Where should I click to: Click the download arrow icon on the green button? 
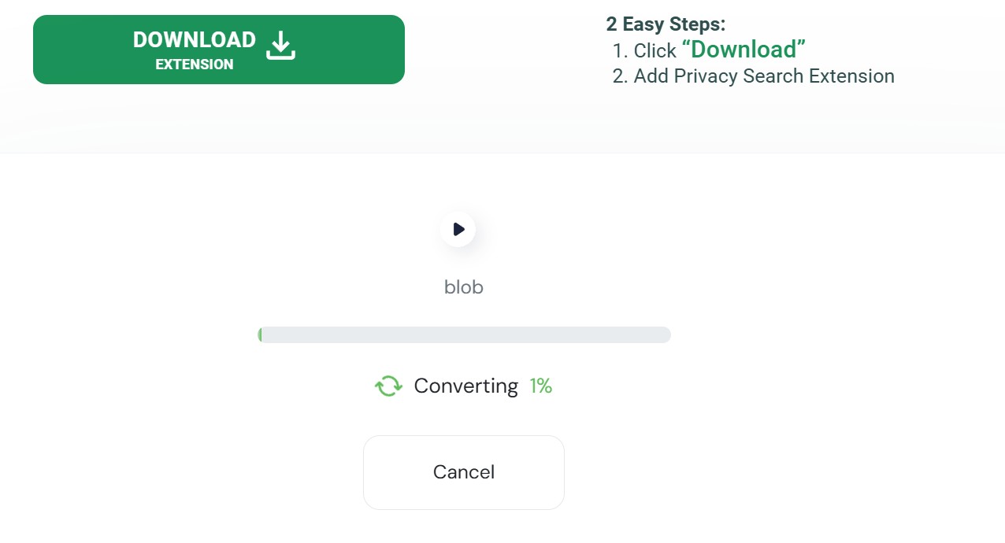pyautogui.click(x=280, y=46)
